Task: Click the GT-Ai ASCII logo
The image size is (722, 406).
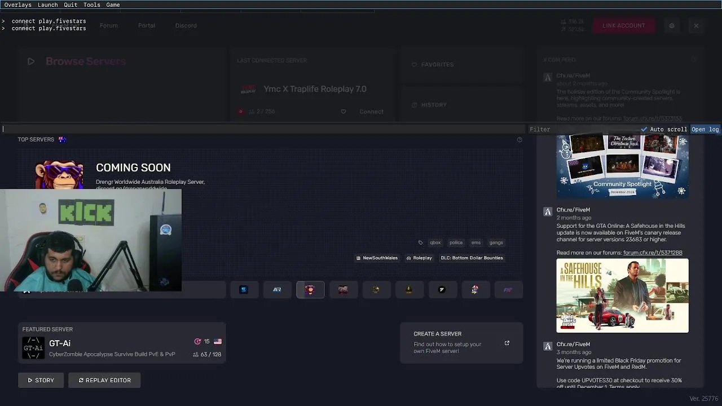Action: pos(33,348)
